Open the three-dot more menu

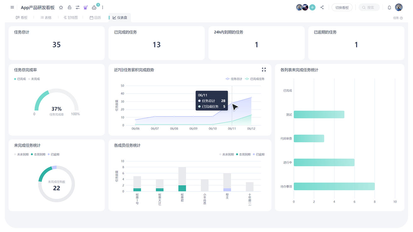(x=103, y=7)
